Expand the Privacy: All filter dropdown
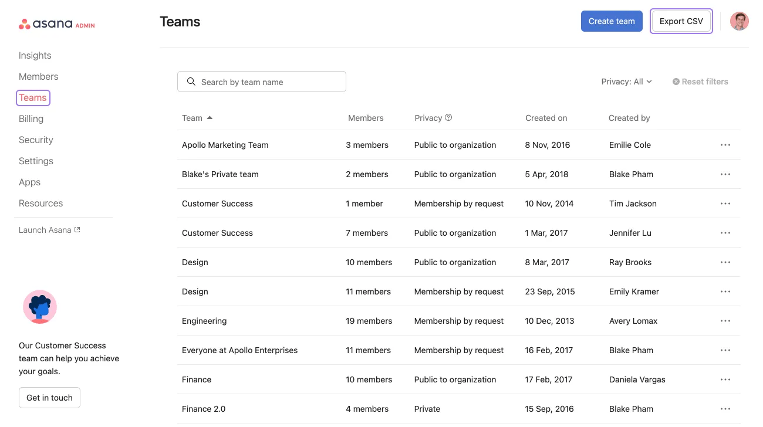763x427 pixels. coord(626,82)
